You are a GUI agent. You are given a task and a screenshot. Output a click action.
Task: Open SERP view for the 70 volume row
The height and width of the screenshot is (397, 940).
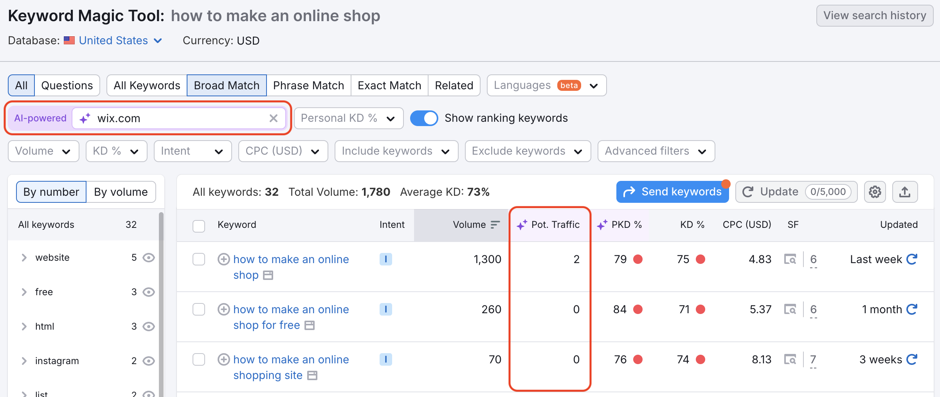pyautogui.click(x=790, y=359)
